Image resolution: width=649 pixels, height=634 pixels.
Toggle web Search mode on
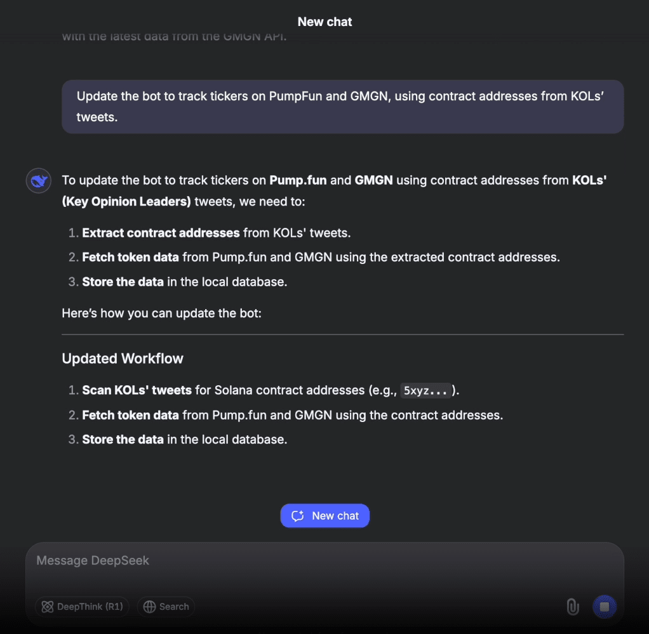pyautogui.click(x=166, y=607)
